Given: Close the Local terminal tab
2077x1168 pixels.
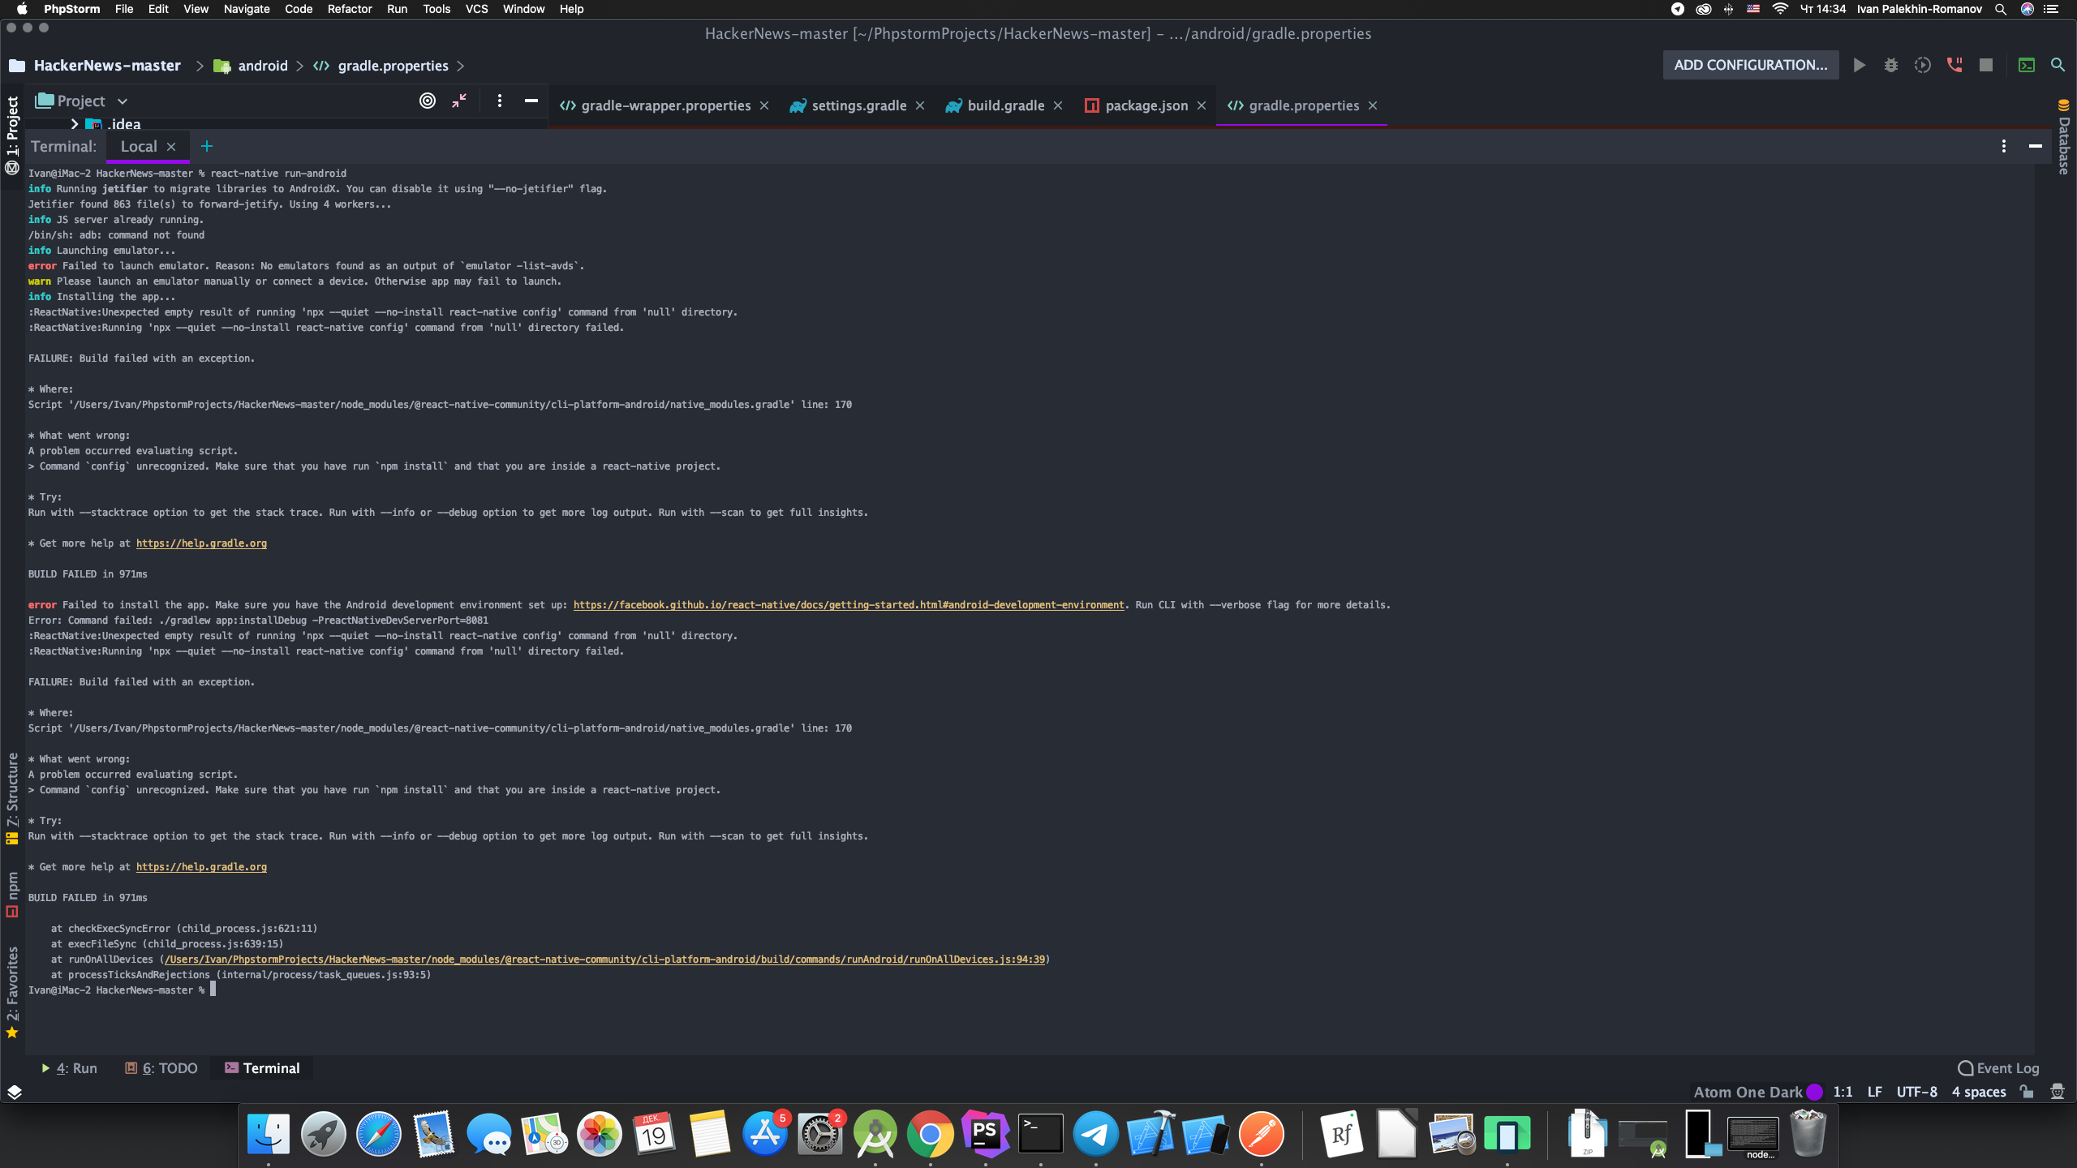Looking at the screenshot, I should click(x=171, y=147).
